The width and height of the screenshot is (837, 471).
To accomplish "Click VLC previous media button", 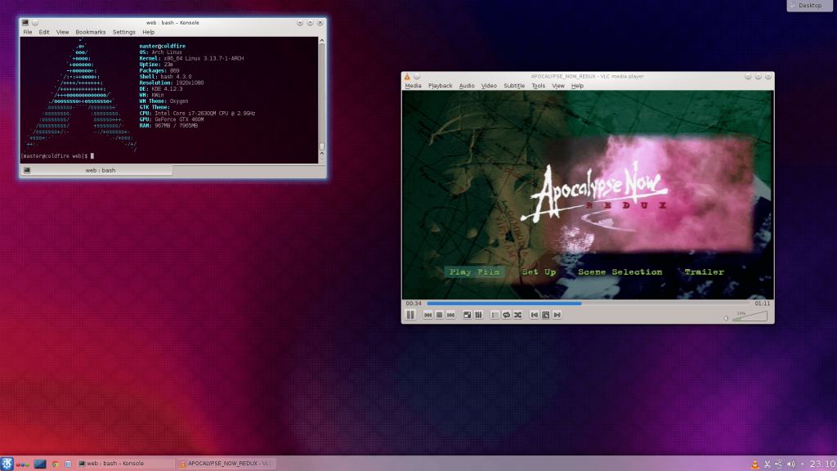I will coord(427,315).
